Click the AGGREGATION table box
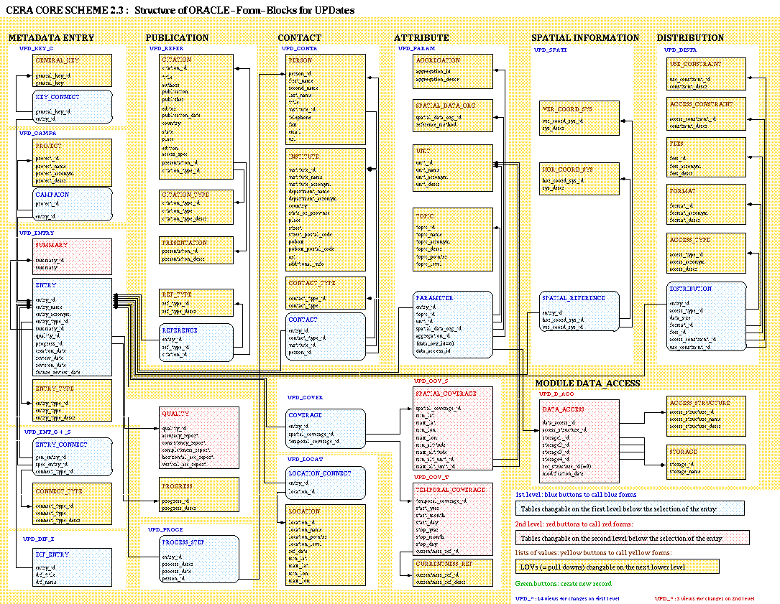Image resolution: width=780 pixels, height=604 pixels. [453, 72]
